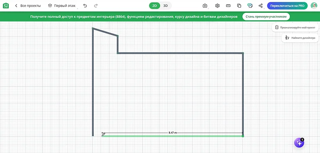Select the slanted wall segment
Viewport: 320px width, 153px height.
click(x=105, y=32)
